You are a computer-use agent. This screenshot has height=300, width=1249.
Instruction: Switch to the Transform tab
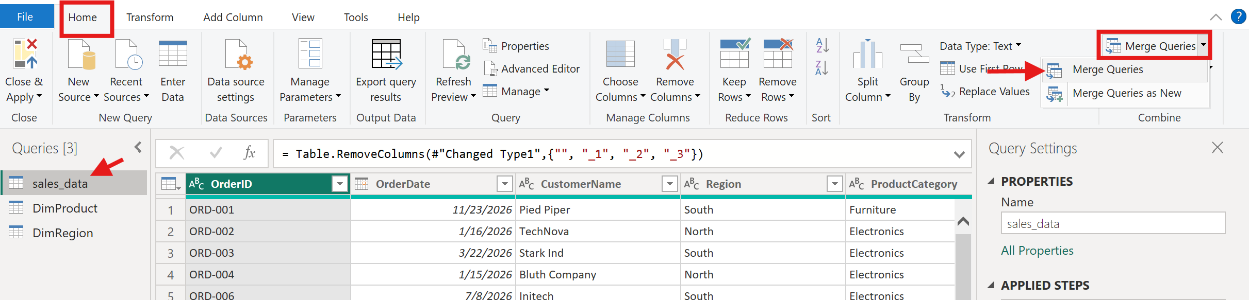[150, 17]
